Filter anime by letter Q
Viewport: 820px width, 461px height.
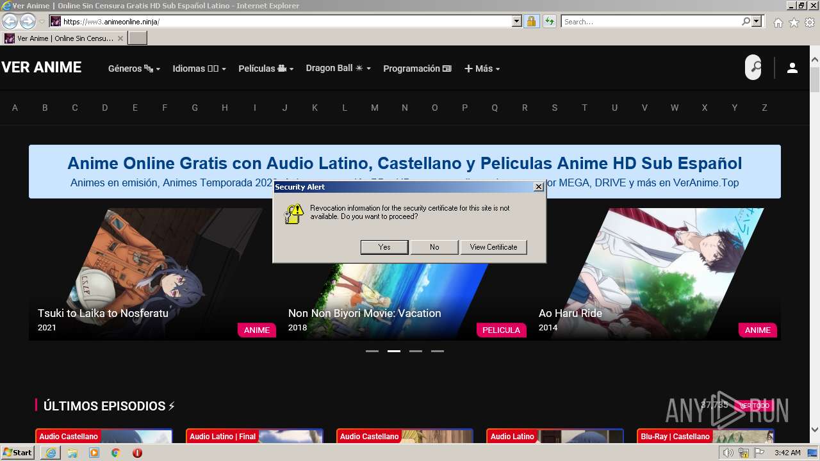click(495, 108)
